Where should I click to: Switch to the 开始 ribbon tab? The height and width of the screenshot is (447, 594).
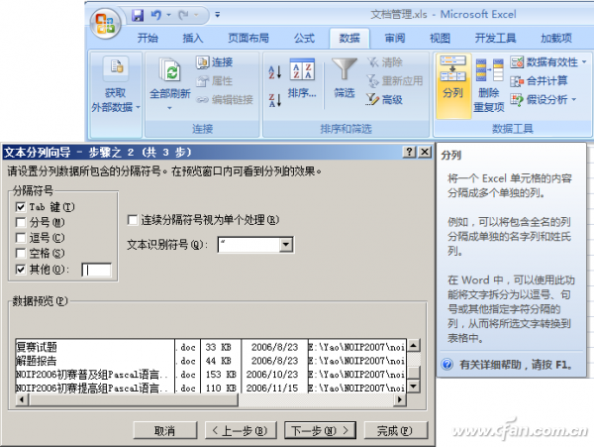click(x=148, y=38)
